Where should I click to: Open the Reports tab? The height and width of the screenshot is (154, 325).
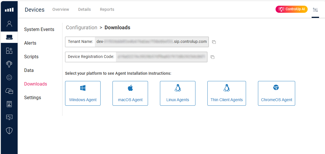coord(107,10)
